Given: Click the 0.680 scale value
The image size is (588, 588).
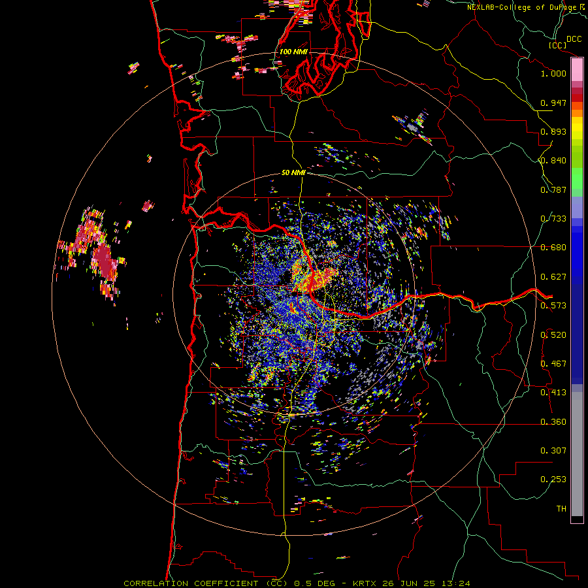Looking at the screenshot, I should click(x=553, y=248).
